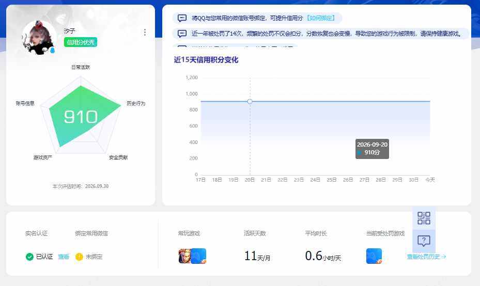This screenshot has height=286, width=480.
Task: Click the 实名认证 label
Action: pyautogui.click(x=37, y=233)
